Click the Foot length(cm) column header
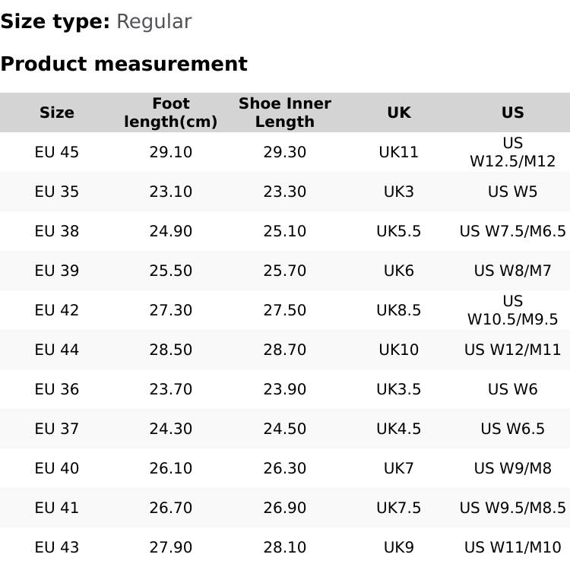This screenshot has width=570, height=567. (x=171, y=112)
